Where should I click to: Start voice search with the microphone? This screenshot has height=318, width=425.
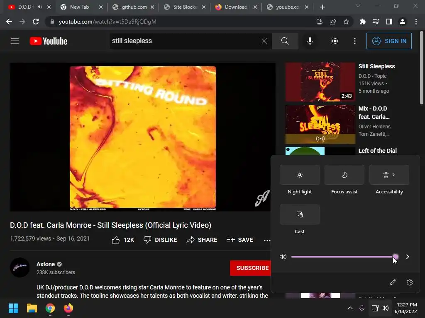click(x=310, y=41)
